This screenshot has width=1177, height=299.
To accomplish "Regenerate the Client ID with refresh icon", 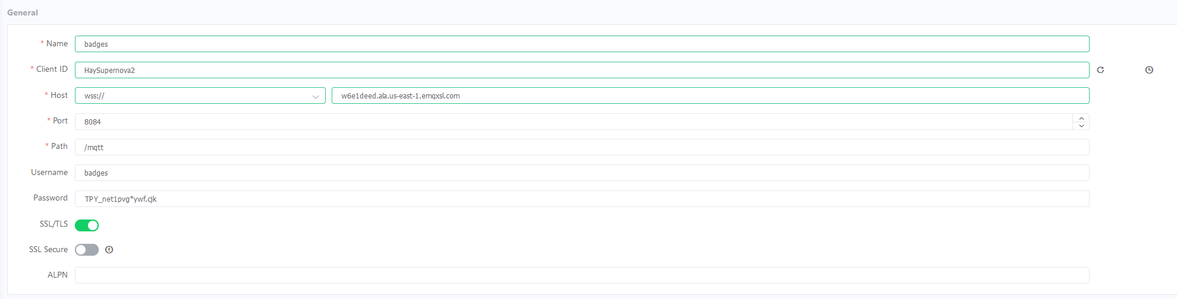I will pyautogui.click(x=1100, y=70).
